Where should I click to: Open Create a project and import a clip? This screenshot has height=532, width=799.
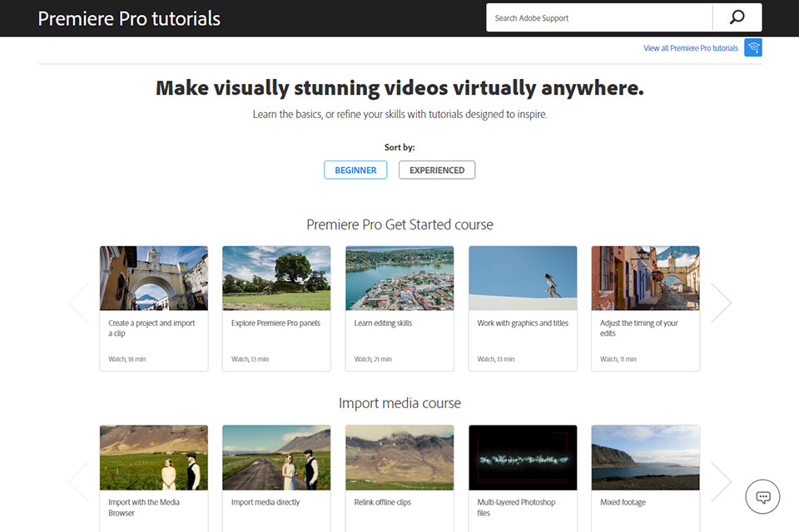[x=153, y=308]
